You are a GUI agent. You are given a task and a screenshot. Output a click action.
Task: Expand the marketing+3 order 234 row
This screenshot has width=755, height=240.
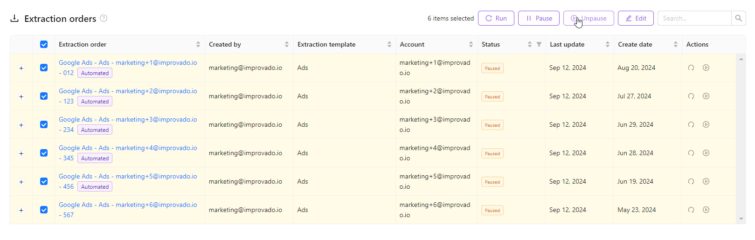pos(21,125)
